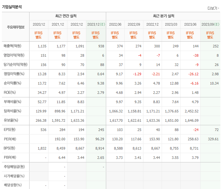Click the 34.27 ROE value

(42, 93)
